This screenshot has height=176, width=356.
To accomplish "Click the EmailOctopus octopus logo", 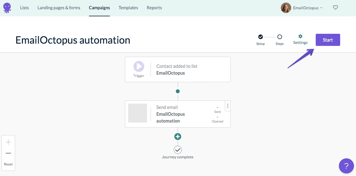I will [x=7, y=8].
